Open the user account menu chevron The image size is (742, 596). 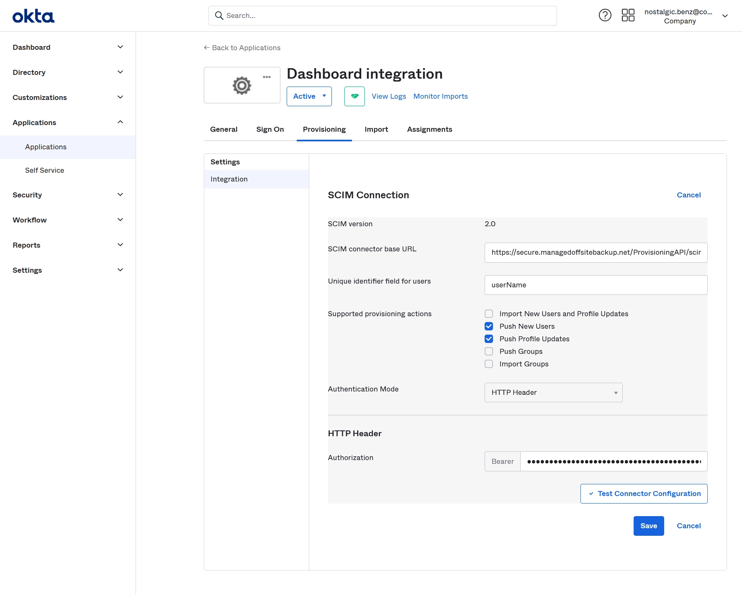(725, 16)
